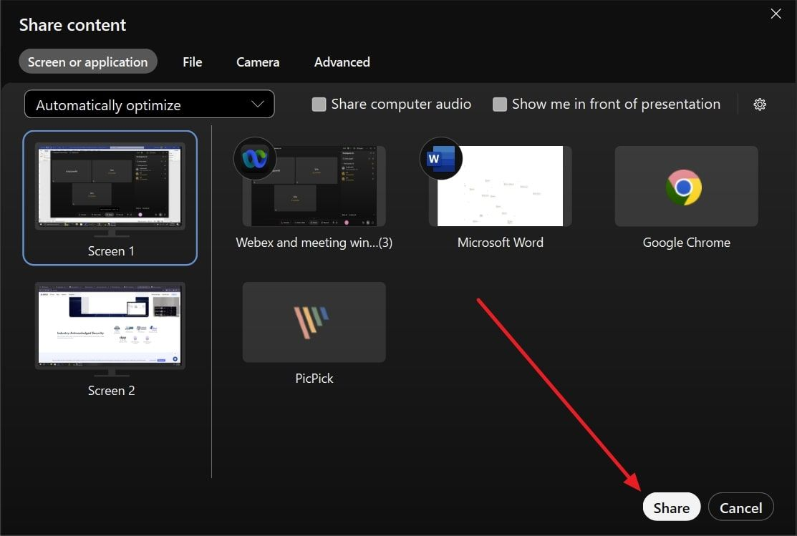Enable Share computer audio checkbox
Viewport: 797px width, 536px height.
pos(319,104)
